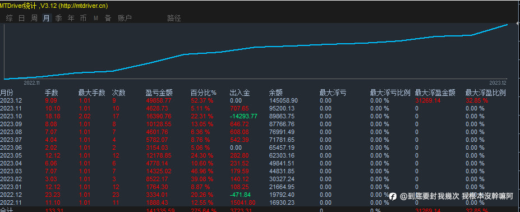This screenshot has width=520, height=212.
Task: Click the equity curve chart line
Action: pos(255,47)
